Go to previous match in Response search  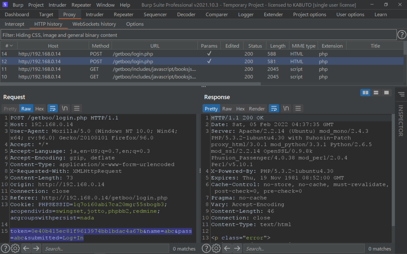click(227, 249)
